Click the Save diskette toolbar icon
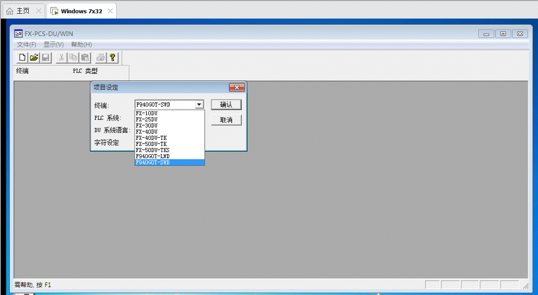The width and height of the screenshot is (538, 295). point(45,57)
